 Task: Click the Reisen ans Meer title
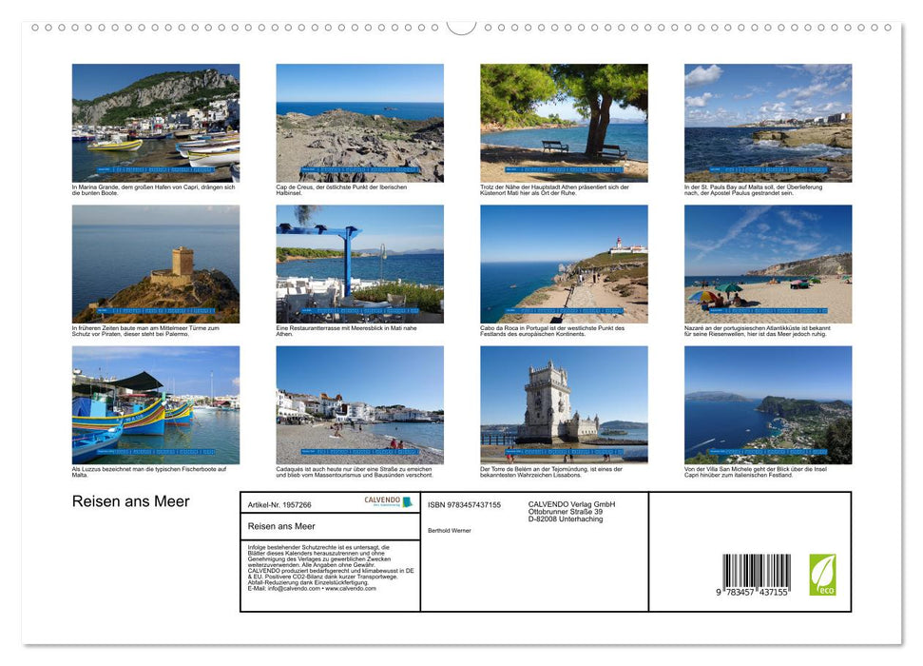(x=129, y=501)
